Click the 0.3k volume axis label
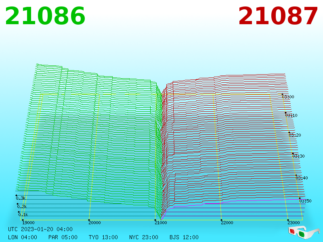The height and width of the screenshot is (242, 323). coord(21,198)
